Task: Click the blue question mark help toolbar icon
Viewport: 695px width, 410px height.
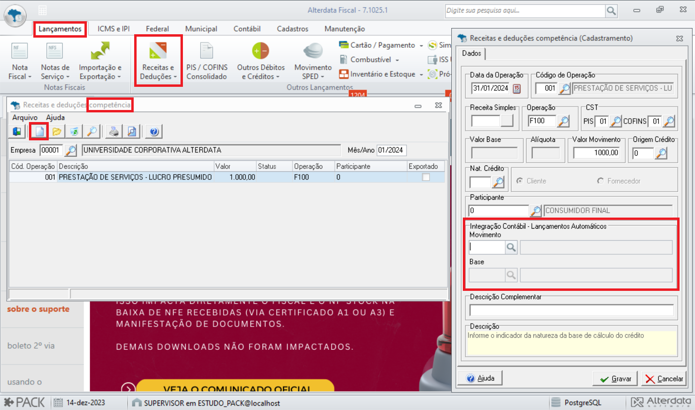Action: click(x=154, y=131)
